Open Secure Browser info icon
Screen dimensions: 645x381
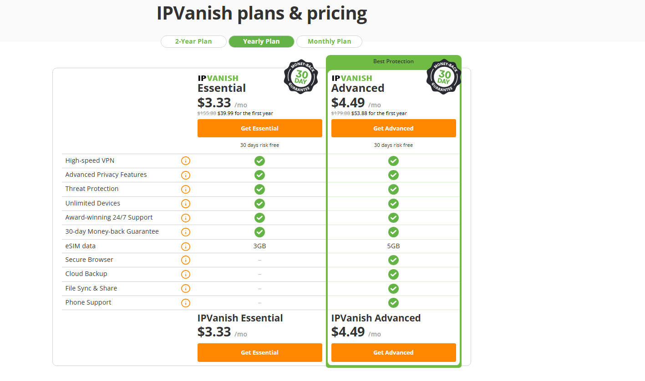(x=186, y=260)
